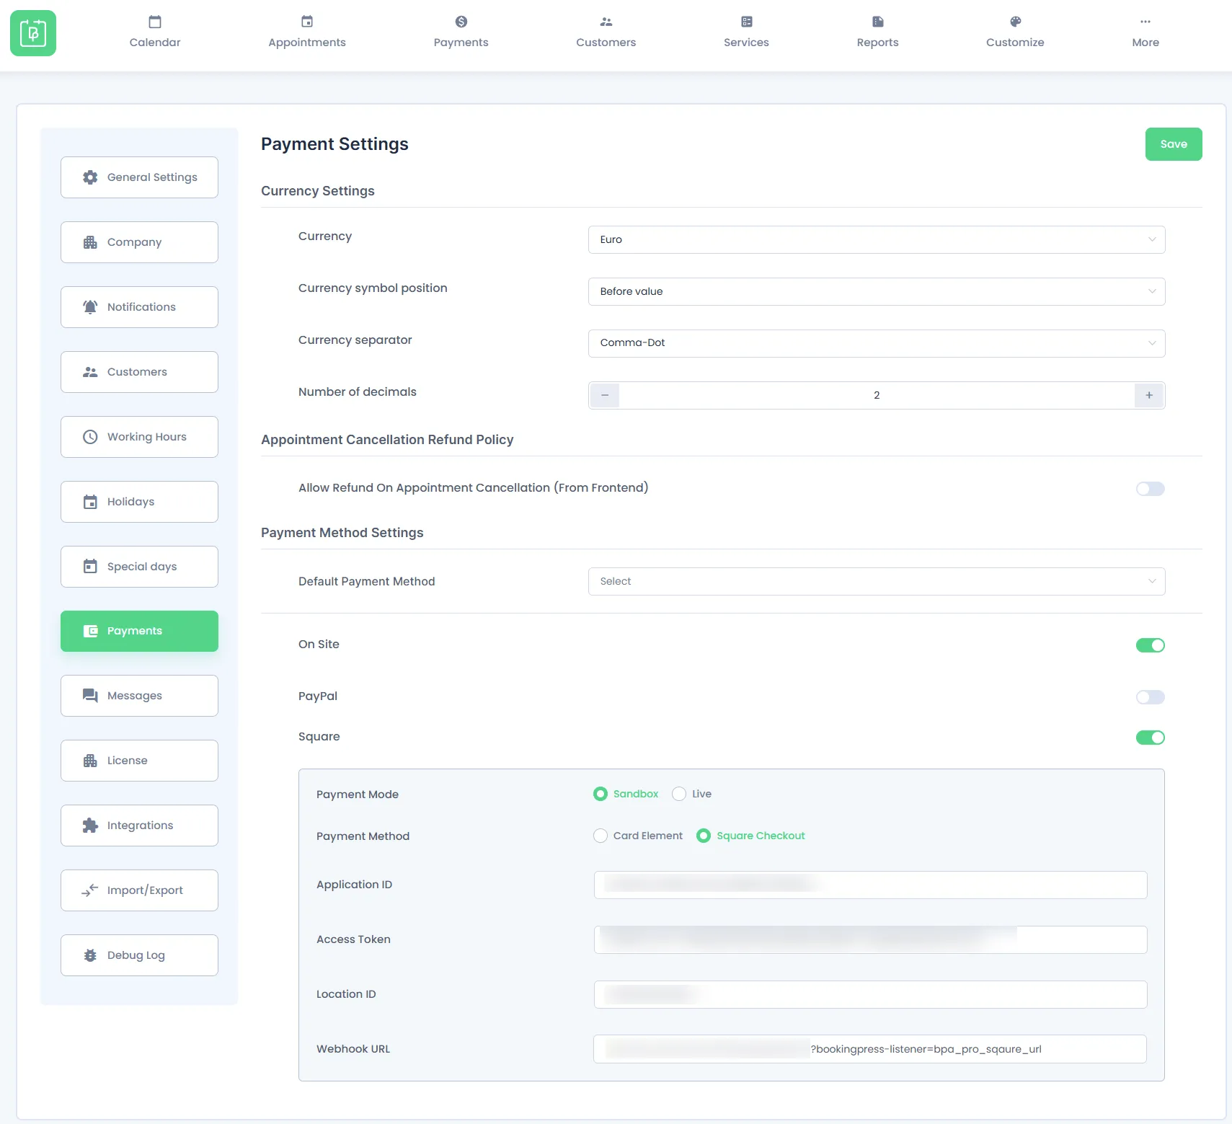Click the Reports document icon
This screenshot has width=1232, height=1124.
878,22
